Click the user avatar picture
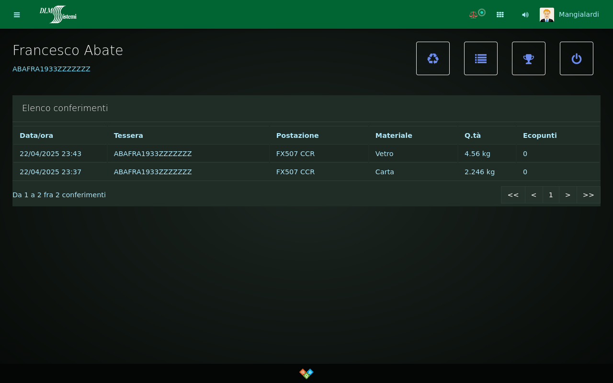Screen dimensions: 613x383 pyautogui.click(x=546, y=15)
